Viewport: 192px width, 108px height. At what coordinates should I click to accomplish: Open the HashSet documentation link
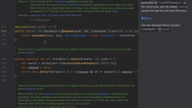[x=103, y=94]
